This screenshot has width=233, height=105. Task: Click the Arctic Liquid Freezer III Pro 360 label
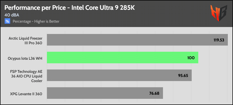click(x=25, y=41)
